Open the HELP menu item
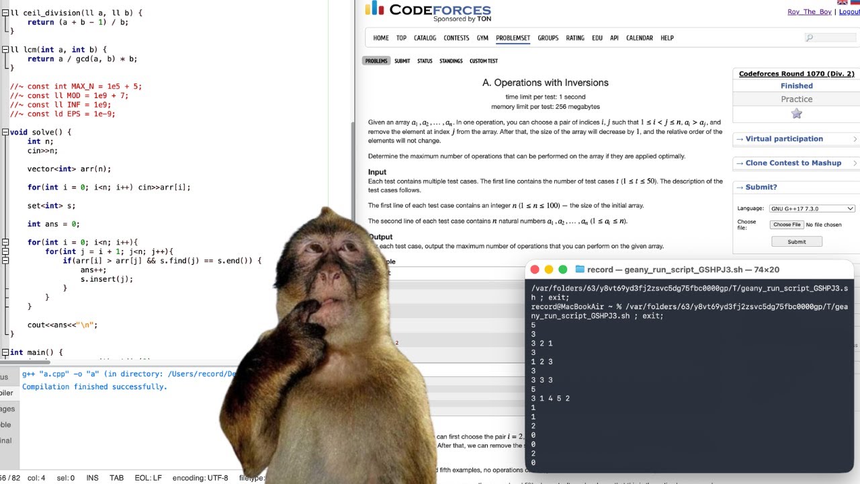The height and width of the screenshot is (484, 860). pos(667,38)
